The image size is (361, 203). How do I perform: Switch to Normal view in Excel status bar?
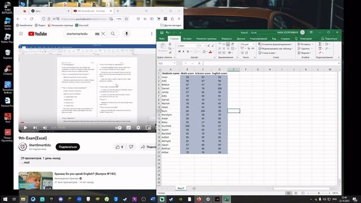click(x=288, y=193)
